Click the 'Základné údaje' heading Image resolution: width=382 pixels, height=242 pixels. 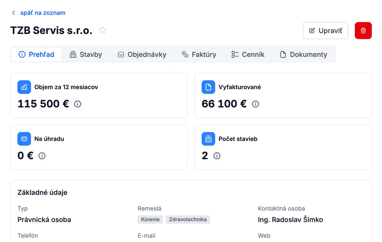(x=42, y=192)
